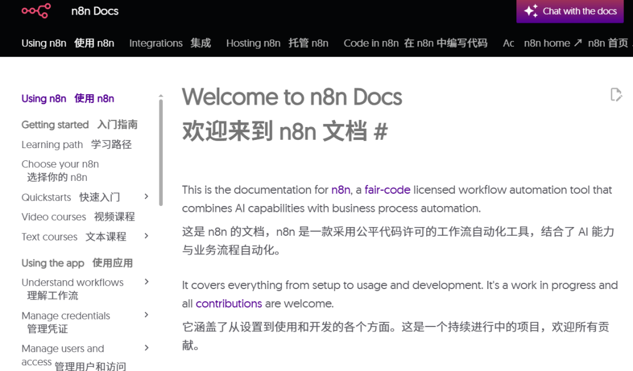Click the n8n logo icon

[x=36, y=11]
